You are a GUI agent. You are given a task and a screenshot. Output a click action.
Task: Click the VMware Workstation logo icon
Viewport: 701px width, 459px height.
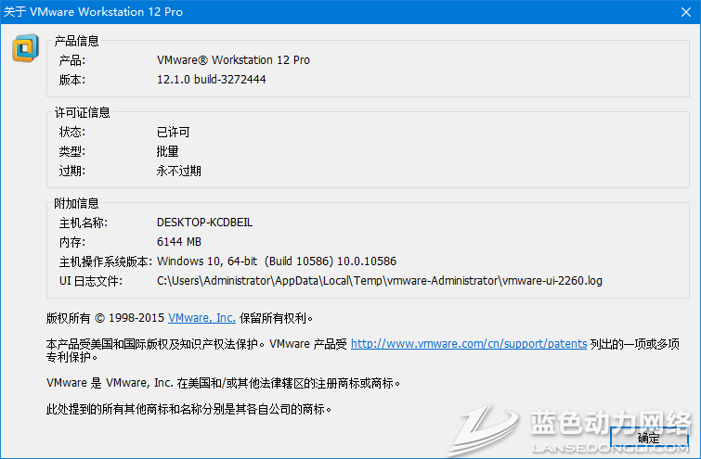pos(25,48)
